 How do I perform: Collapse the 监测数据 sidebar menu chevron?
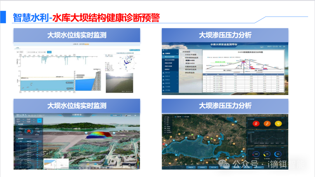pos(177,53)
